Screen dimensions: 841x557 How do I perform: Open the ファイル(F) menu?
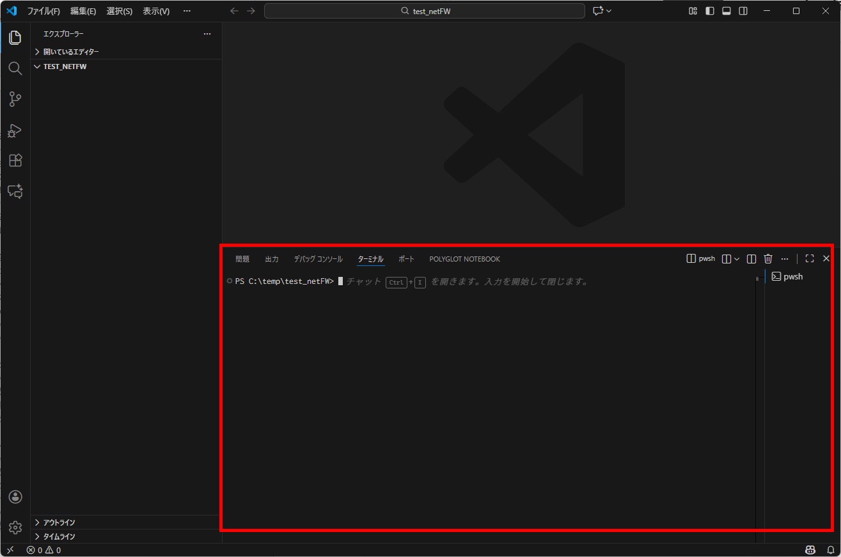[43, 10]
